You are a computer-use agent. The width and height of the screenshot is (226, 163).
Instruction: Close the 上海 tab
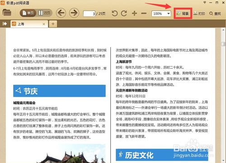tap(44, 24)
